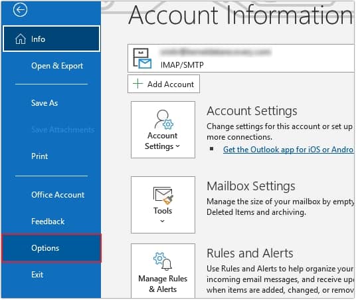Open the Manage Rules & Alerts button
356x300 pixels.
pyautogui.click(x=163, y=271)
